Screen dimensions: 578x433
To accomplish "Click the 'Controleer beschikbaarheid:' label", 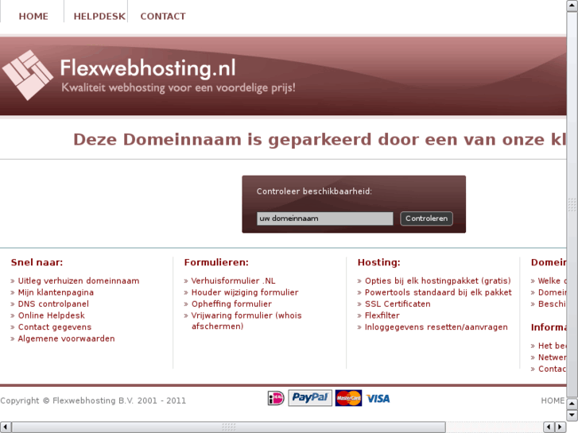I will coord(314,191).
